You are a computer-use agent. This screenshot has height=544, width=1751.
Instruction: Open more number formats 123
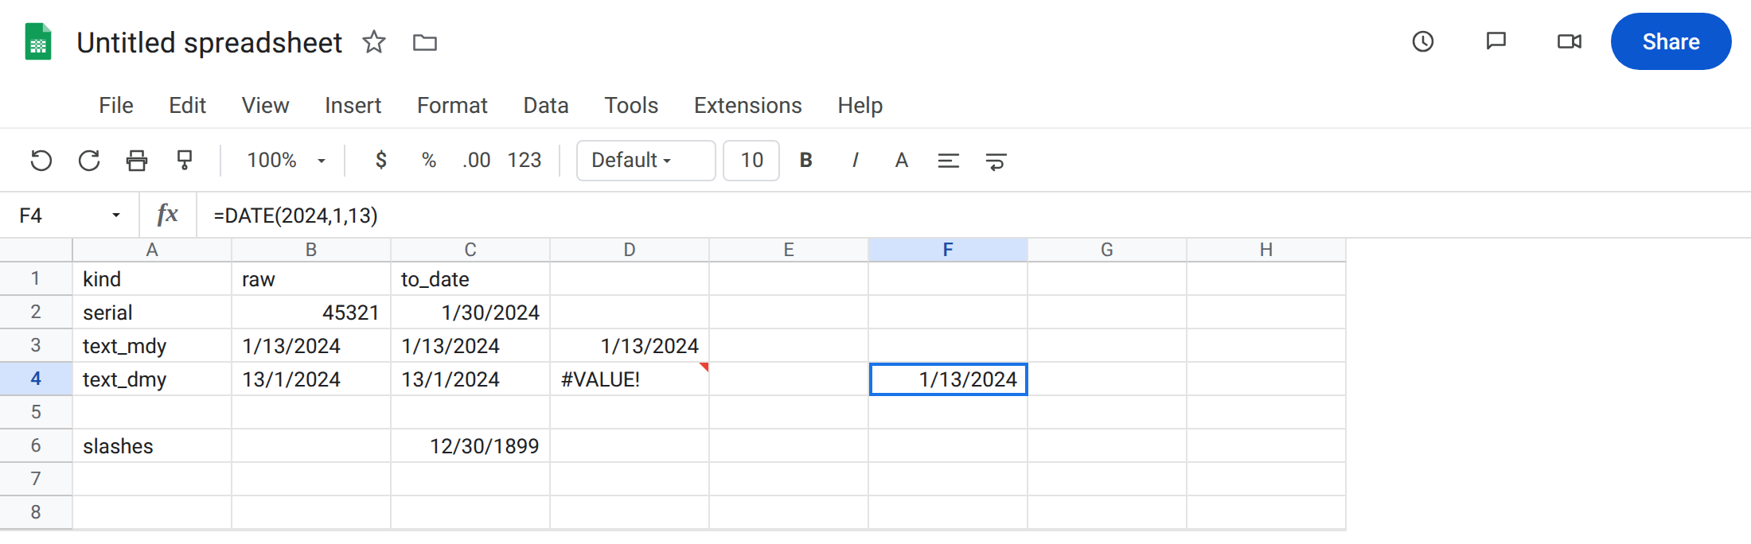coord(525,161)
